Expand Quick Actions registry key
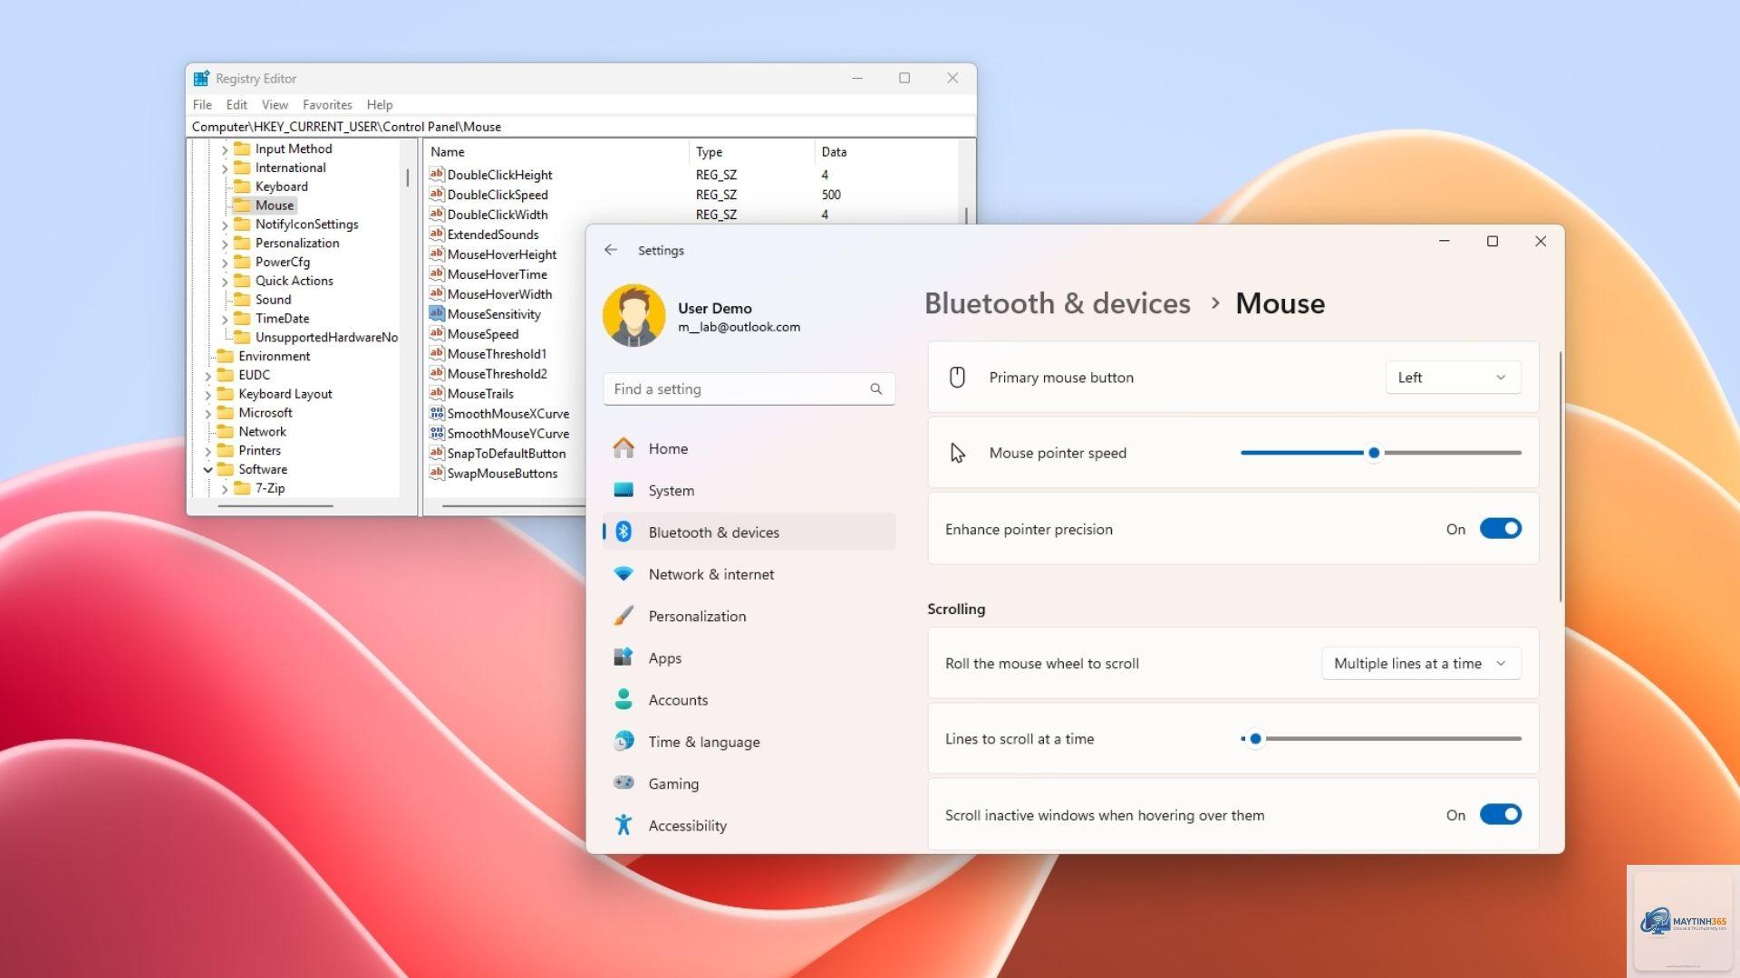The height and width of the screenshot is (978, 1740). point(225,282)
